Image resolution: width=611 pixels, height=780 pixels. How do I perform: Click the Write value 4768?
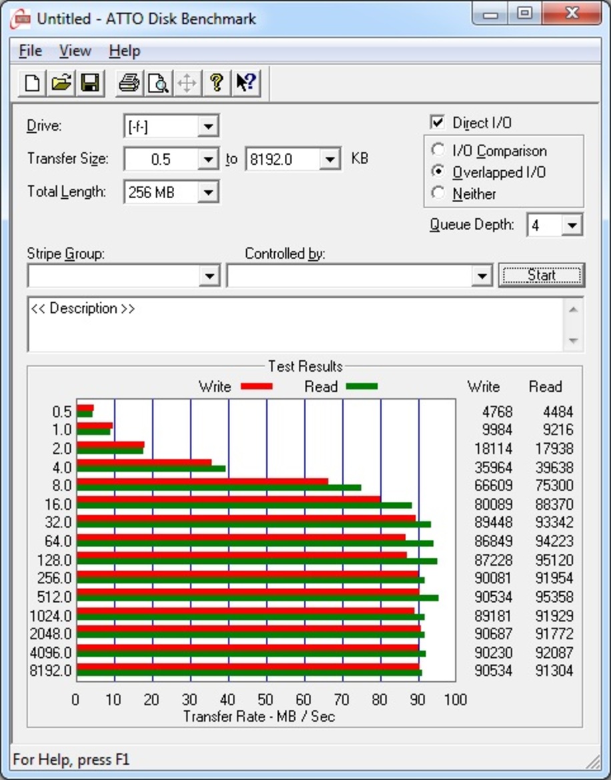point(497,412)
